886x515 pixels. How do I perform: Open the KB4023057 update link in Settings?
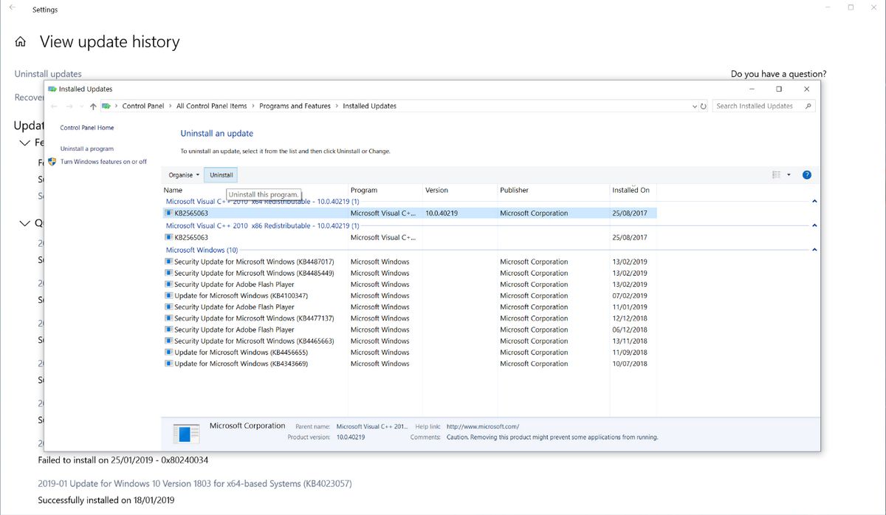tap(195, 484)
